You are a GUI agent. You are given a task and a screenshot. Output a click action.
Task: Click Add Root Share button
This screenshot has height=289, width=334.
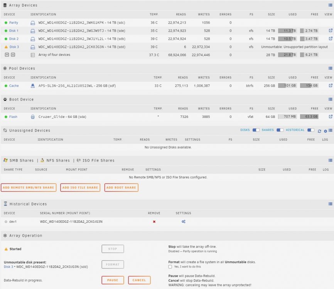(x=121, y=188)
